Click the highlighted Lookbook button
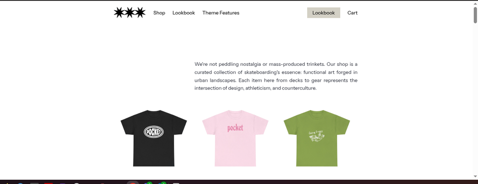This screenshot has width=478, height=184. pos(323,13)
